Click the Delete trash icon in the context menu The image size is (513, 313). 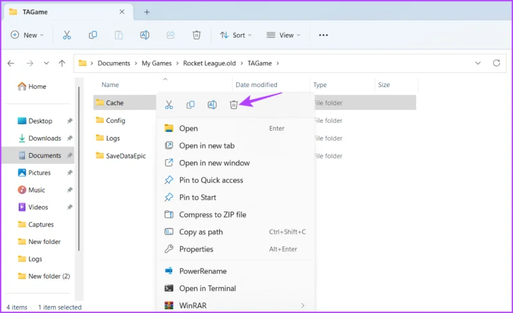tap(233, 104)
